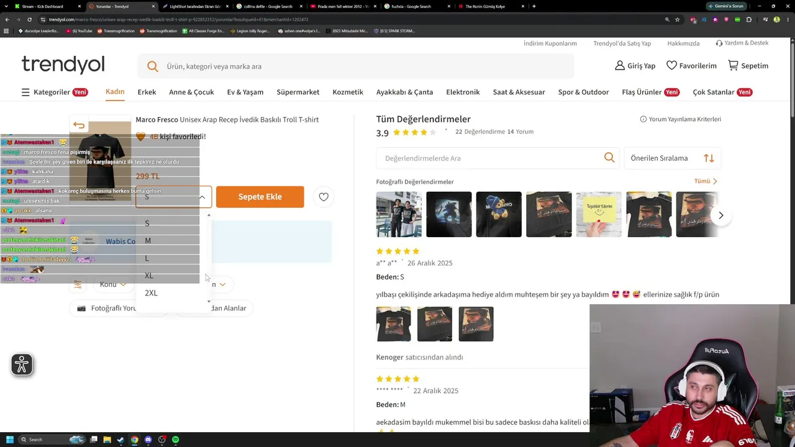
Task: Open the size selection dropdown
Action: coord(173,197)
